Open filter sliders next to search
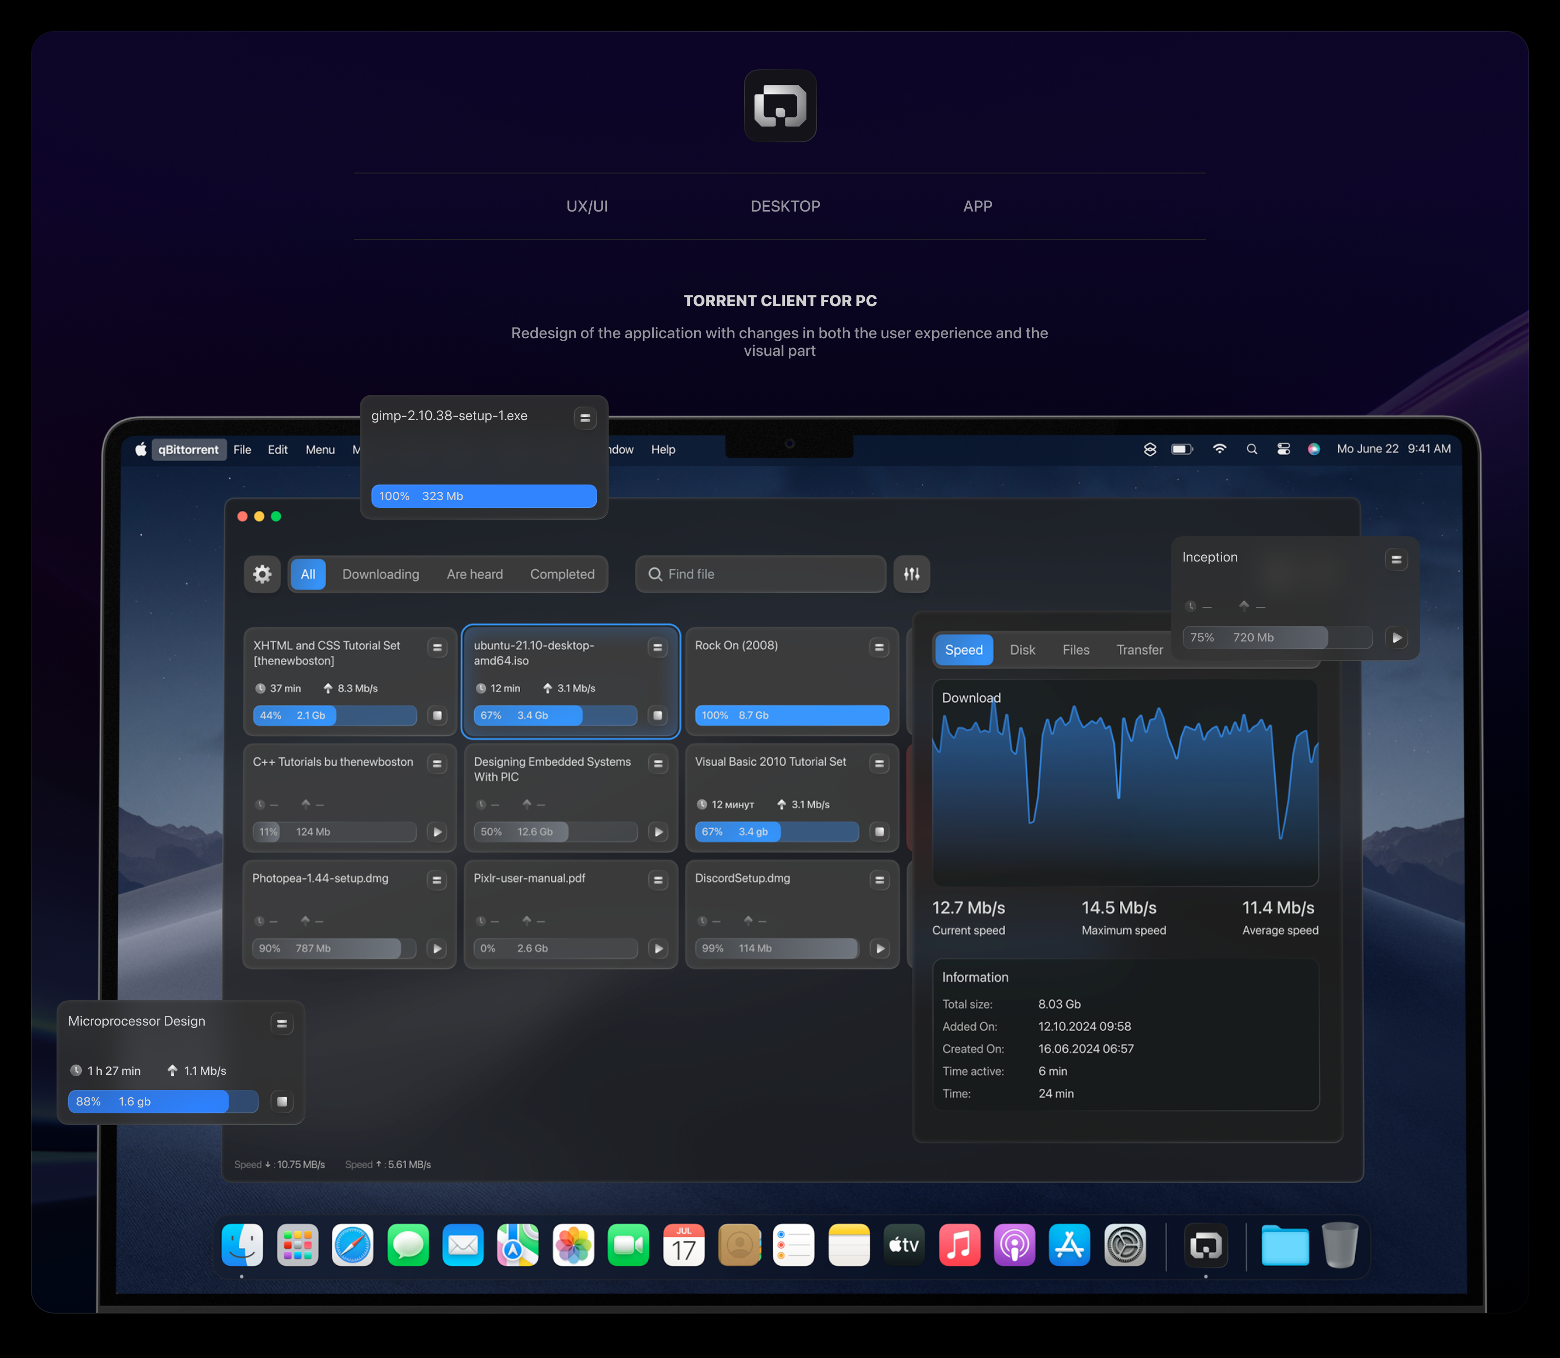 [x=911, y=574]
